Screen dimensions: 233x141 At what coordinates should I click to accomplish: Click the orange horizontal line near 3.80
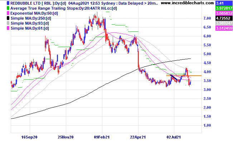click(184, 76)
